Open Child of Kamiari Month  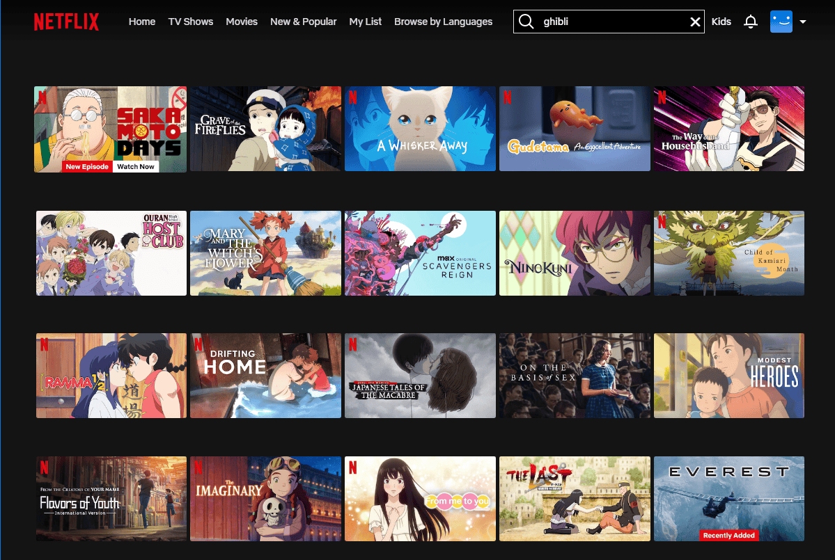click(x=729, y=253)
